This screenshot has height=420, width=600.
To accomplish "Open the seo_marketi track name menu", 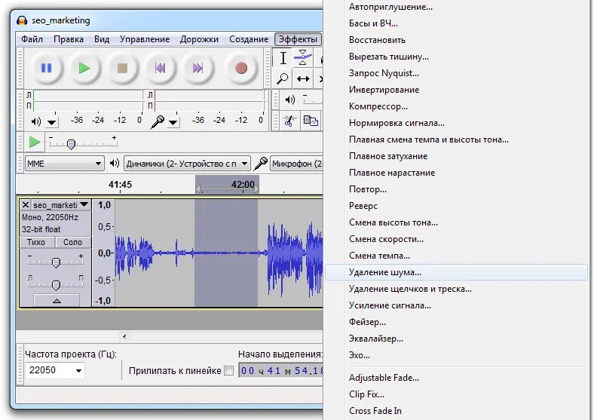I will 60,205.
